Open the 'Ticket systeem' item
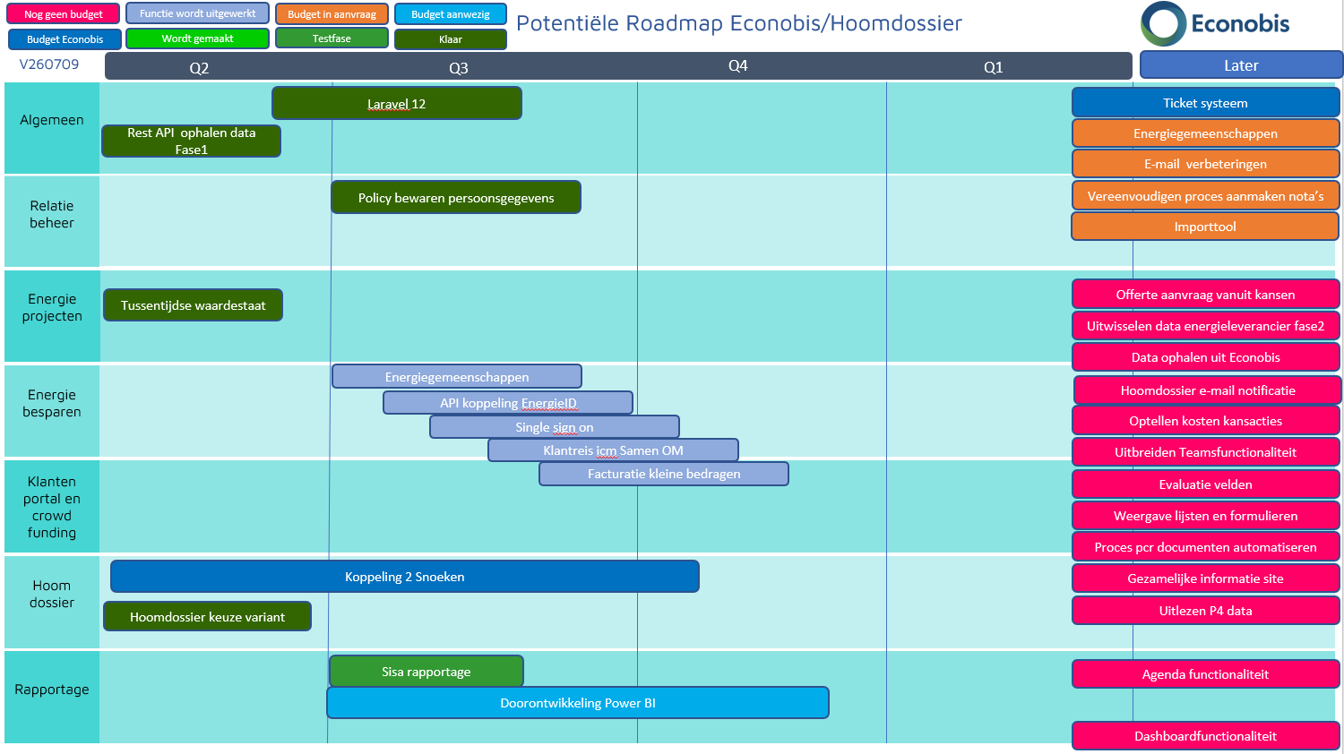This screenshot has width=1344, height=754. [1205, 103]
